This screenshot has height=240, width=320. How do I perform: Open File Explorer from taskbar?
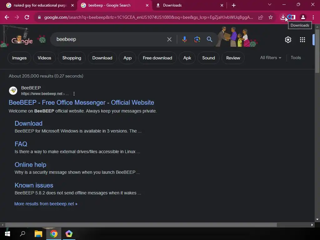click(x=38, y=234)
